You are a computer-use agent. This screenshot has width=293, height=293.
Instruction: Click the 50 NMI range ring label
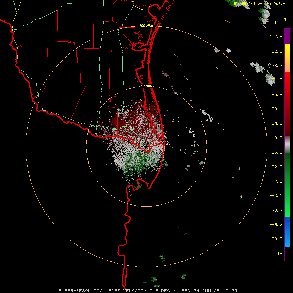point(147,86)
